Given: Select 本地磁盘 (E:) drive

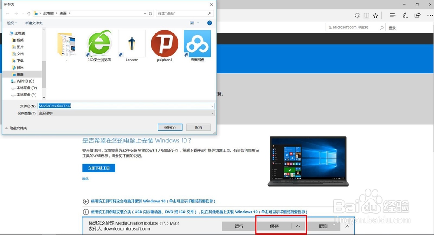Looking at the screenshot, I should point(24,95).
